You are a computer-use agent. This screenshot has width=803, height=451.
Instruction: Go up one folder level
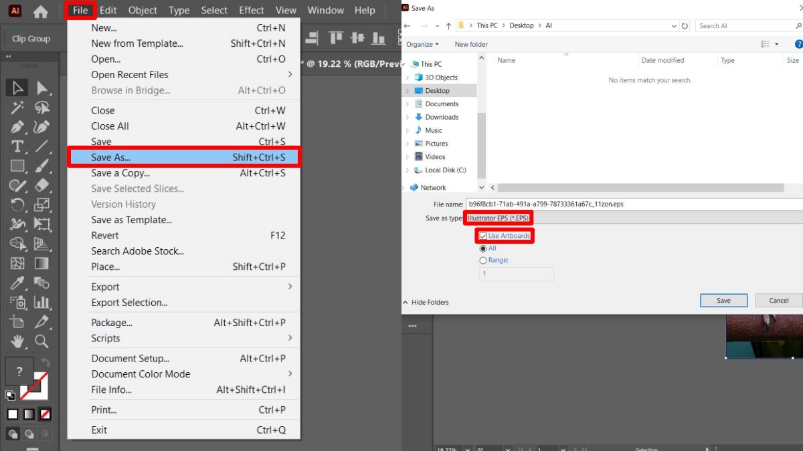448,26
